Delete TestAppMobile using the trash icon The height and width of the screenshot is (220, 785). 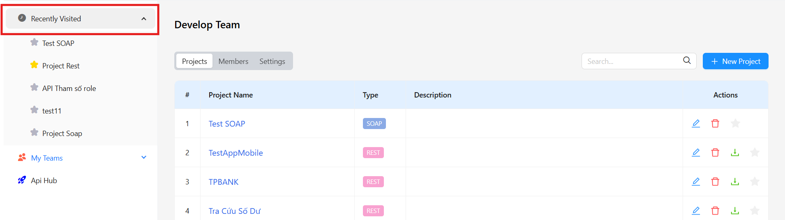(x=715, y=152)
